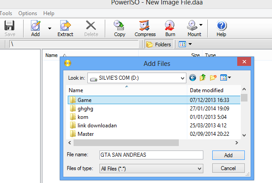This screenshot has height=183, width=272.
Task: Click the Cancel button
Action: coord(228,168)
